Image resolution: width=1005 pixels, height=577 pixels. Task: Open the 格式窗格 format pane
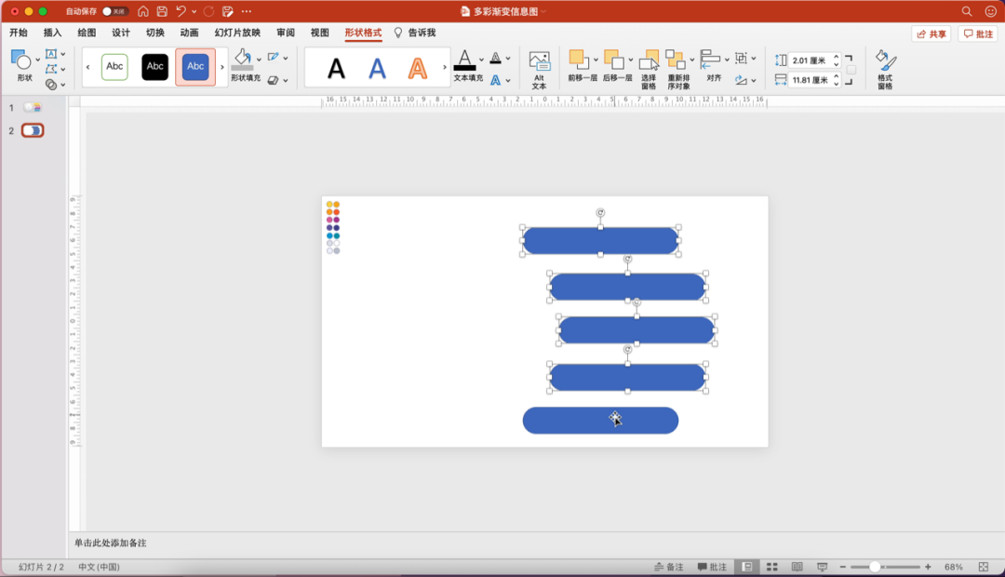[885, 62]
